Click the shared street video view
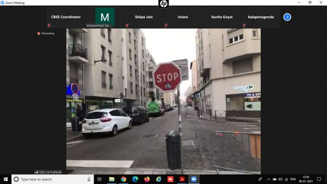The height and width of the screenshot is (184, 327). point(163,101)
